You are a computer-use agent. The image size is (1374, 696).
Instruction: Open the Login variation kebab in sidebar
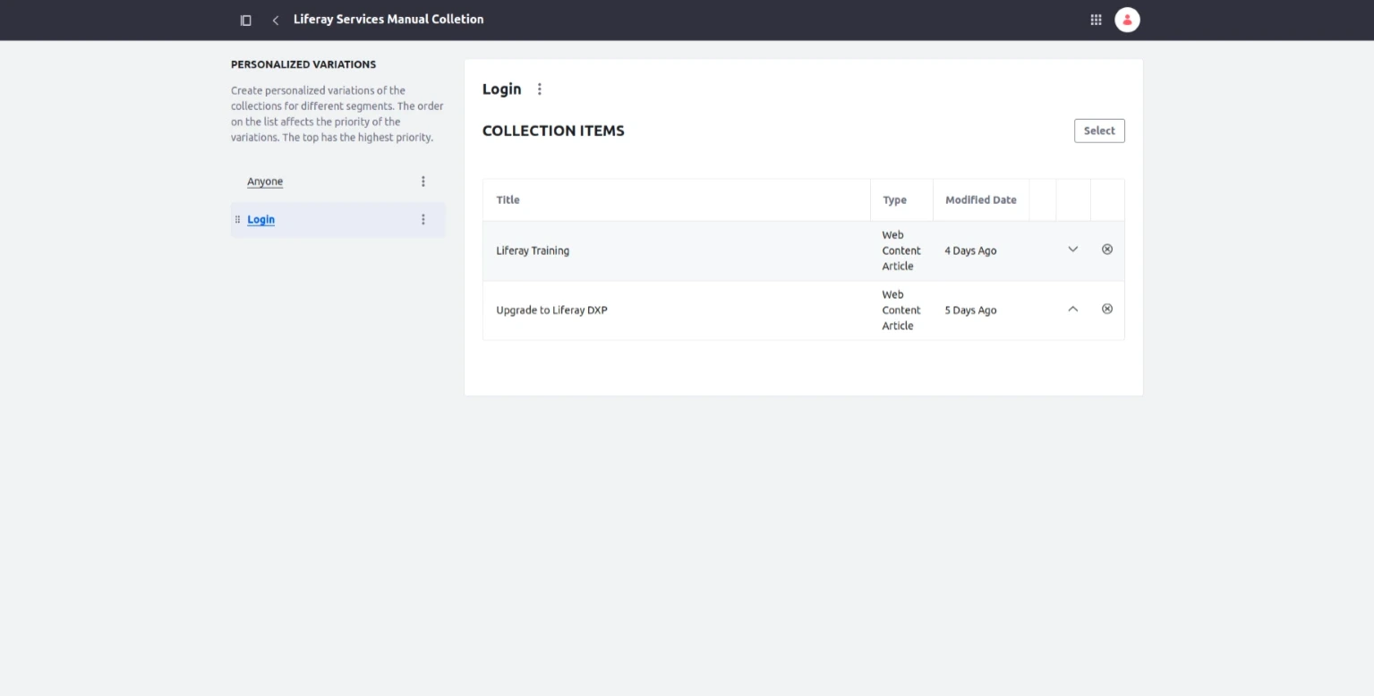(423, 220)
